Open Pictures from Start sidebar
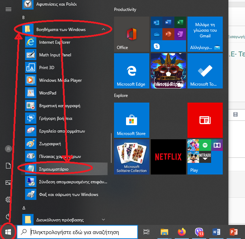This screenshot has width=245, height=239. 8,183
